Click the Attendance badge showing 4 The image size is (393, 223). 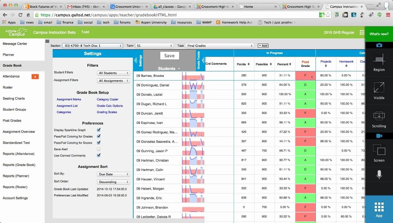(35, 77)
